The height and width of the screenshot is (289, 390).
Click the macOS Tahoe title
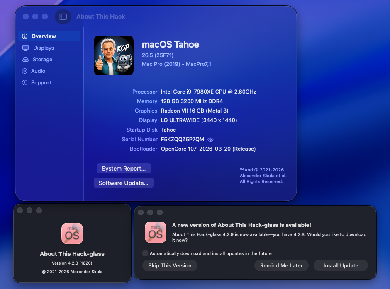171,44
